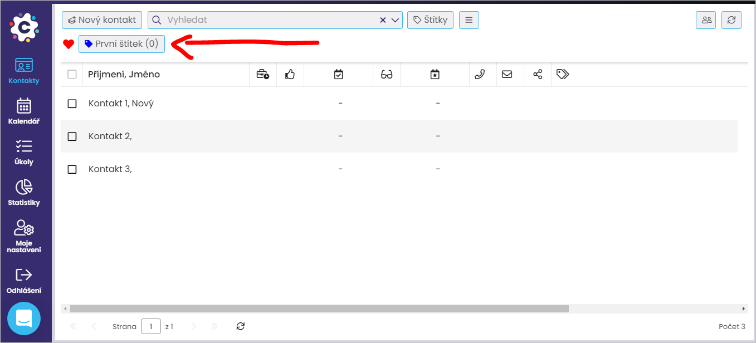Image resolution: width=756 pixels, height=343 pixels.
Task: Expand the search field dropdown arrow
Action: pos(396,20)
